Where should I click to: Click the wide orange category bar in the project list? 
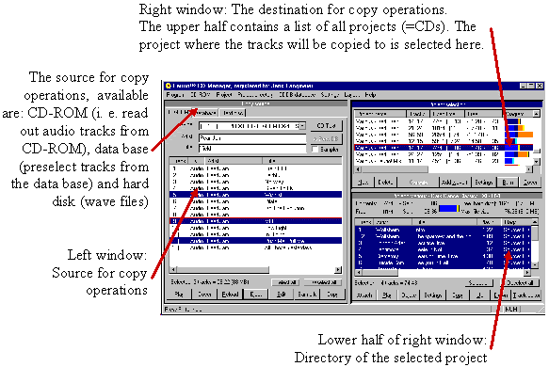[525, 135]
